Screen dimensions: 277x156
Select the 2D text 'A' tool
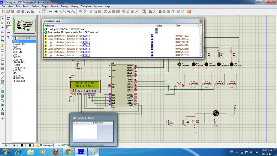tap(2, 109)
